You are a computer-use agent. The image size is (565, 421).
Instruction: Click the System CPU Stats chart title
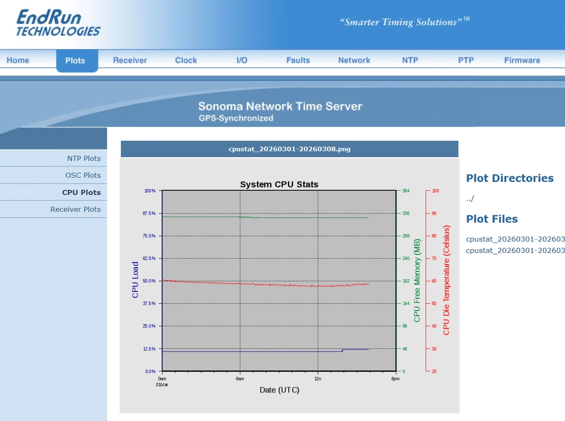point(279,185)
